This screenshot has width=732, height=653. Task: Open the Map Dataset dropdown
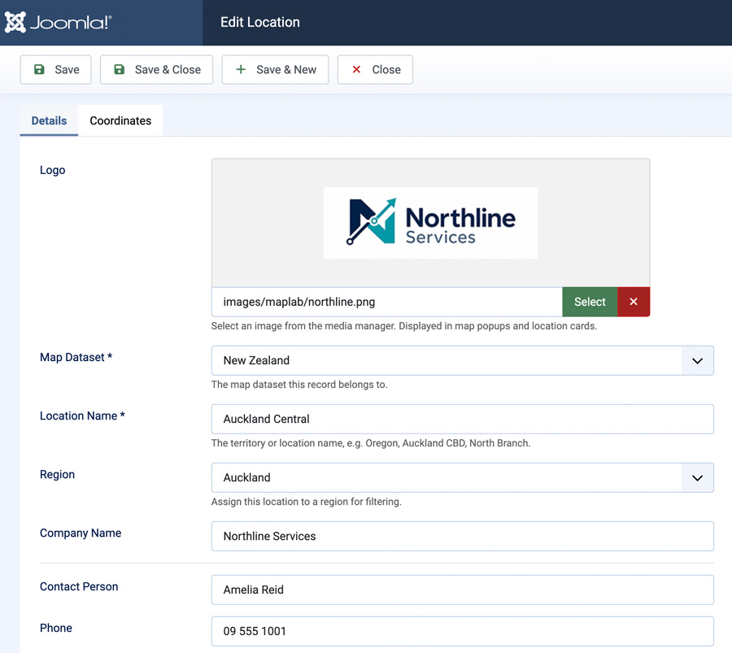pyautogui.click(x=462, y=360)
